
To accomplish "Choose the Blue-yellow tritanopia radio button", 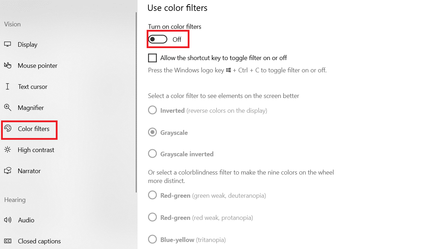I will point(152,240).
